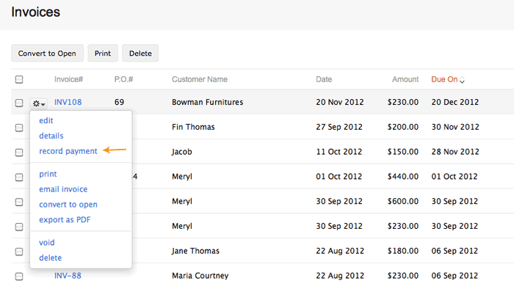Viewport: 514px width, 286px height.
Task: Open details from the invoice menu
Action: (x=51, y=136)
